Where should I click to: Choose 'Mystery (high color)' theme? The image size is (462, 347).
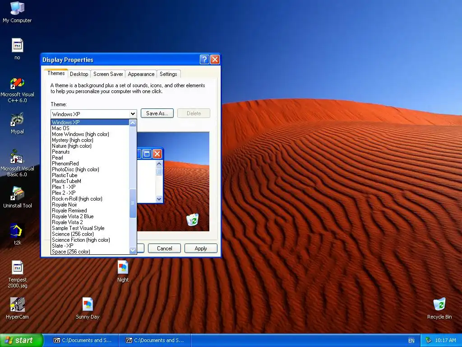[x=90, y=140]
